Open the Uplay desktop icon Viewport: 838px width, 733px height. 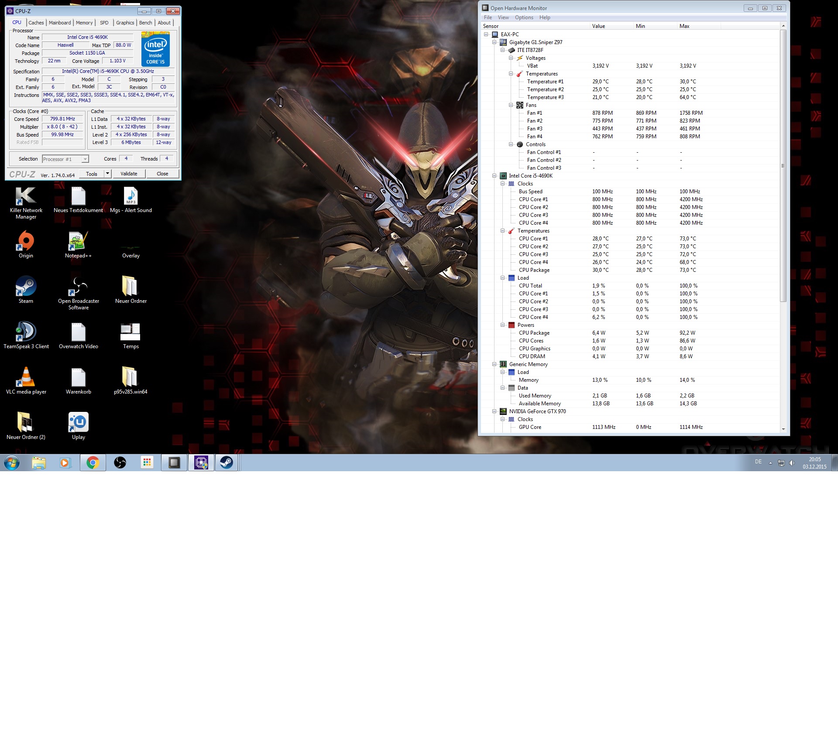79,423
